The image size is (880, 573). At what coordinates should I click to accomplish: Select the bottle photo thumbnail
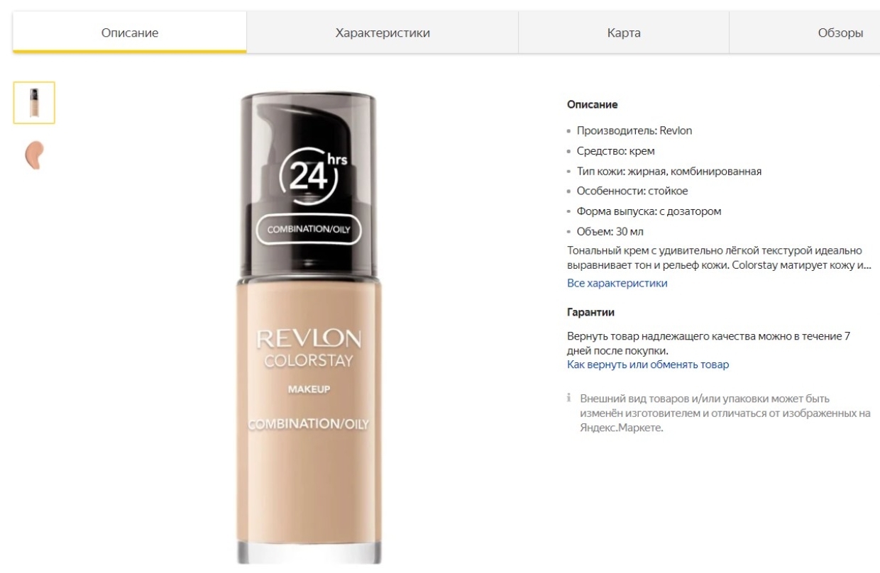pyautogui.click(x=34, y=103)
